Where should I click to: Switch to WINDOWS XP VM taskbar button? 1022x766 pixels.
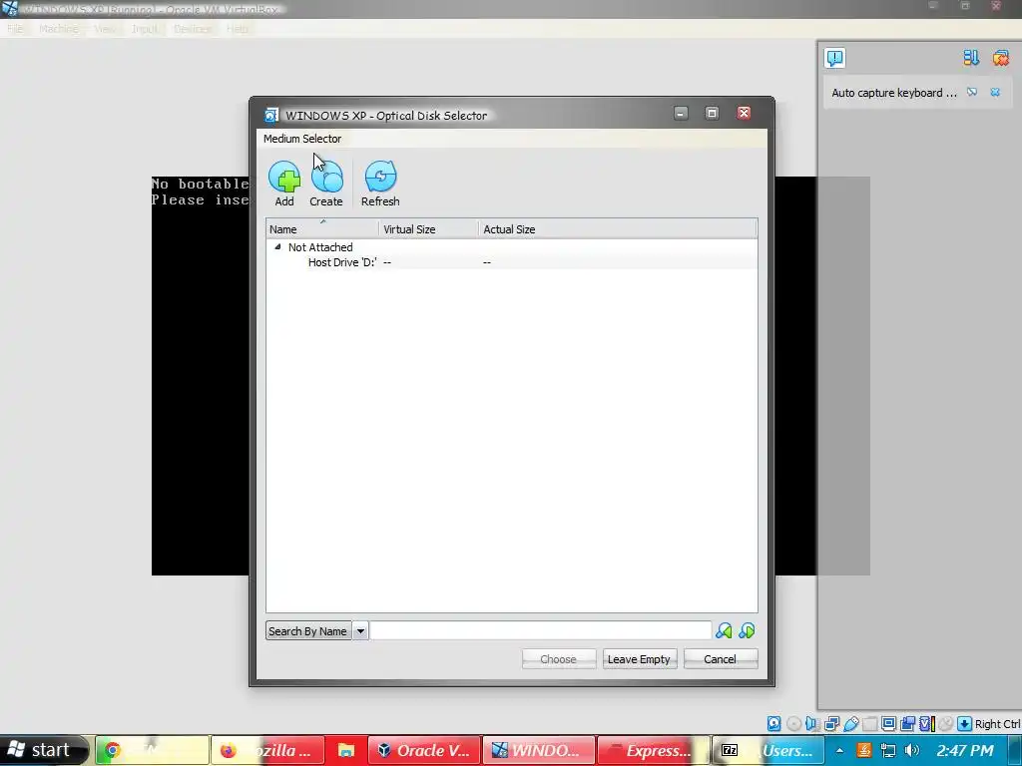pos(538,750)
